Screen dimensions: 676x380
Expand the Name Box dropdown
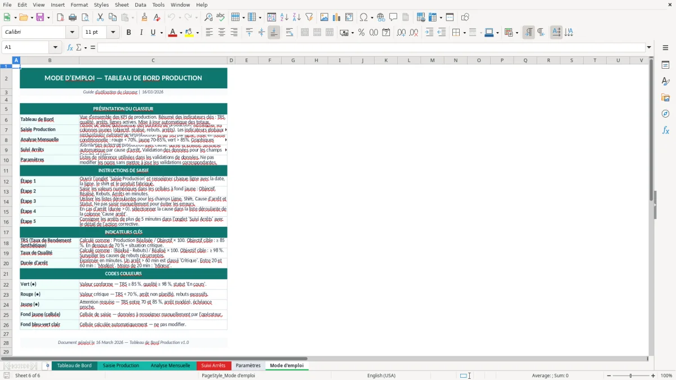click(55, 47)
